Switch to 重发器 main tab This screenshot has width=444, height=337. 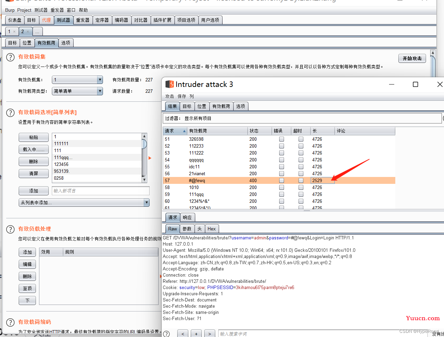pyautogui.click(x=83, y=20)
